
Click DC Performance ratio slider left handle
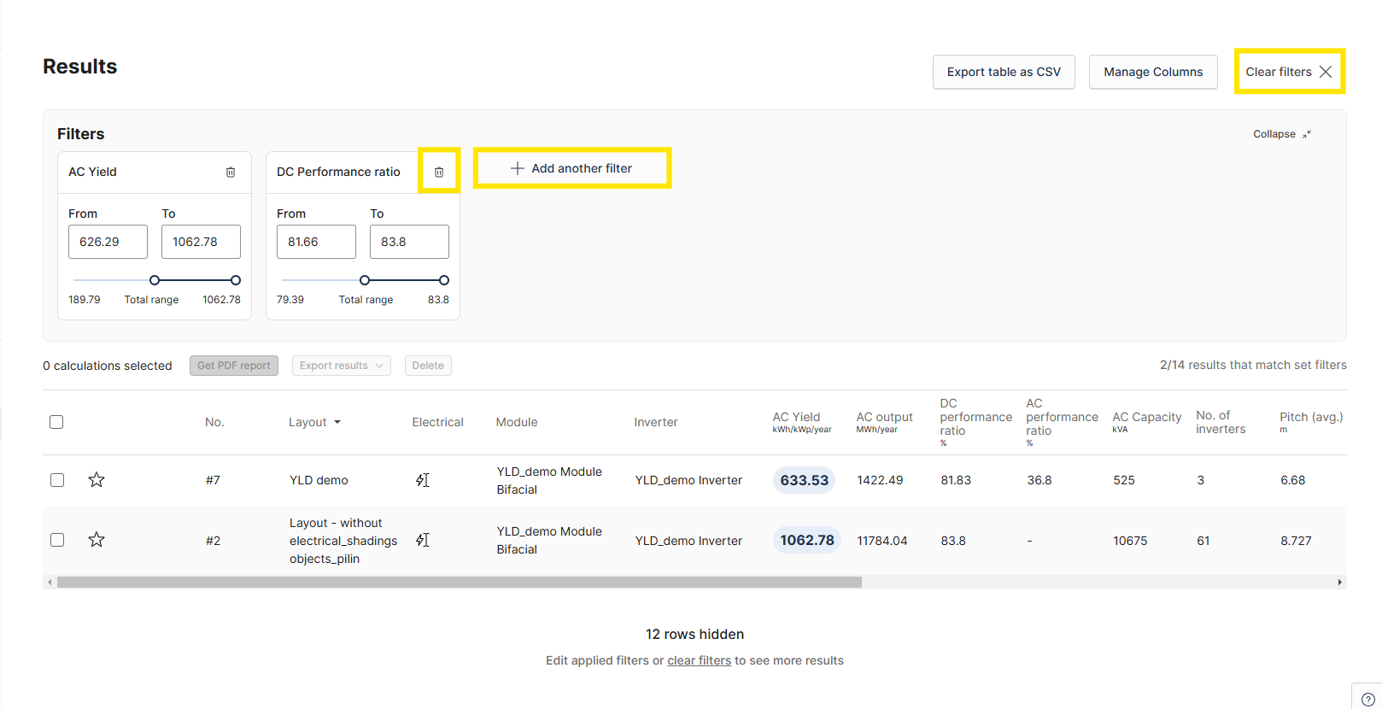click(x=365, y=280)
